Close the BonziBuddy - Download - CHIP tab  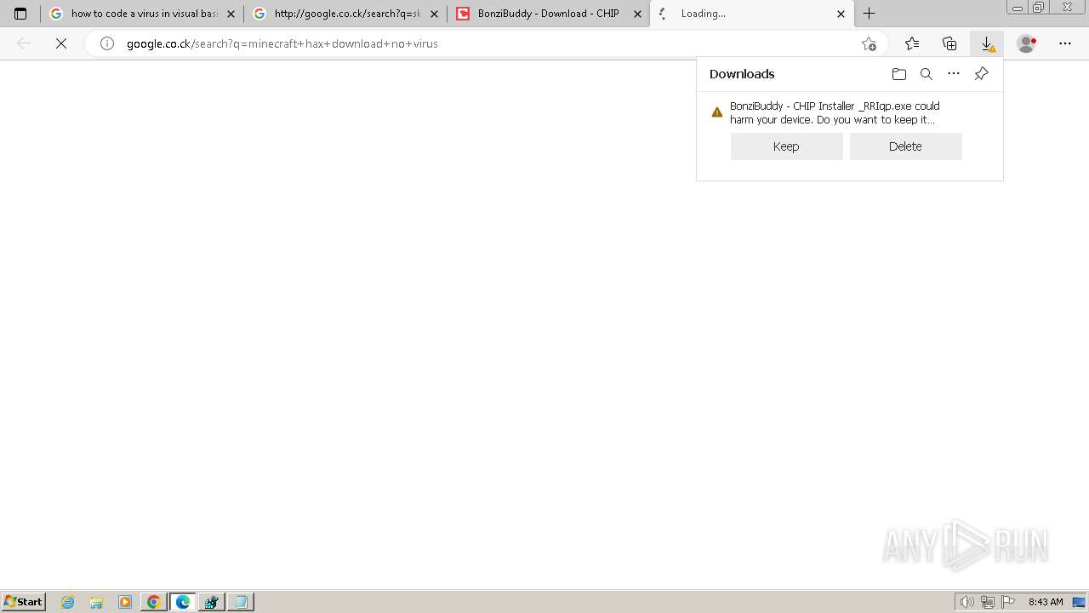tap(637, 14)
